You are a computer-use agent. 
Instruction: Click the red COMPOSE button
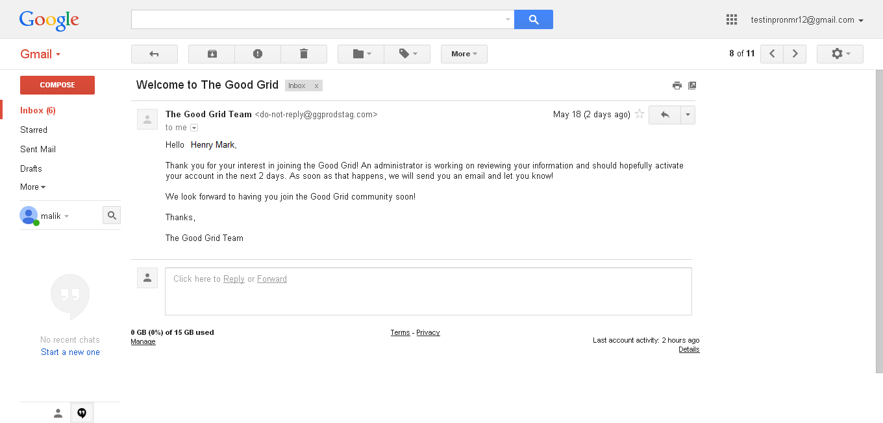point(57,85)
